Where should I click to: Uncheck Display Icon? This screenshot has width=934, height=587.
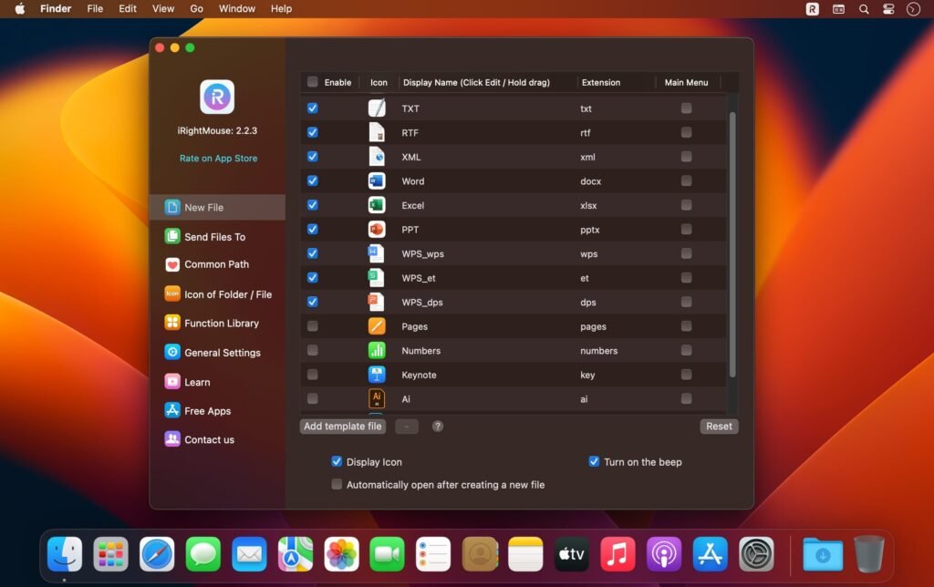[337, 462]
